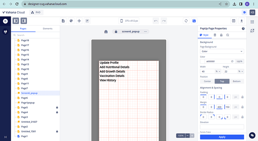Open Page1popup in the pages tree
The width and height of the screenshot is (258, 141).
click(x=28, y=103)
